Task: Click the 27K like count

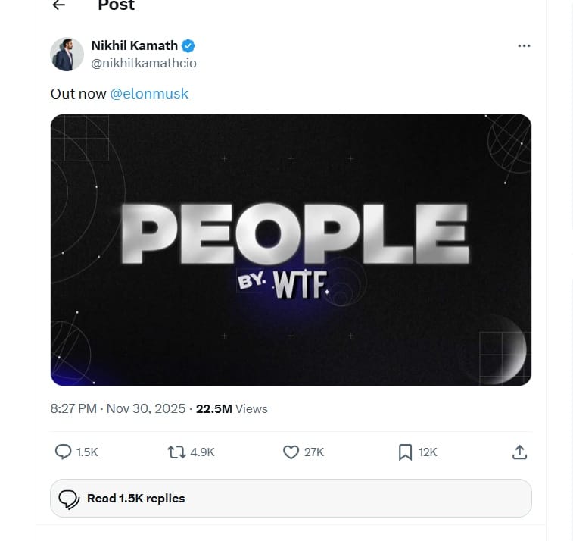Action: 314,452
